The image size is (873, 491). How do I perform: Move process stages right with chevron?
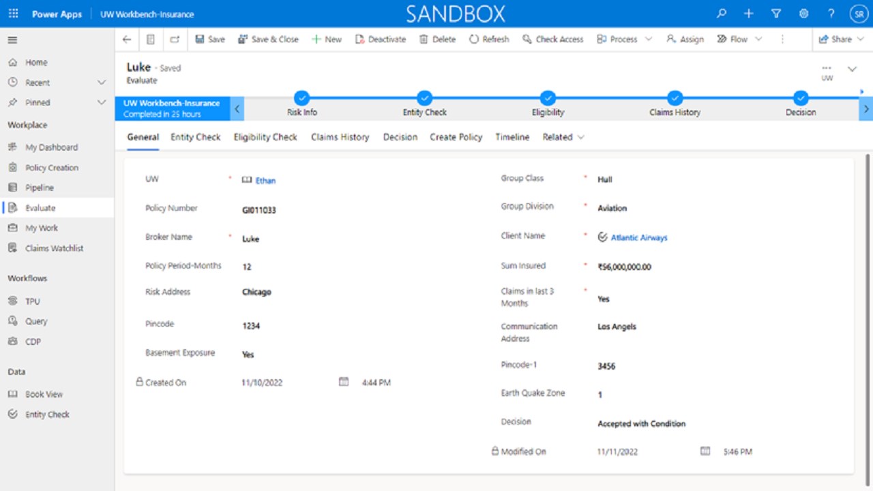(x=866, y=108)
